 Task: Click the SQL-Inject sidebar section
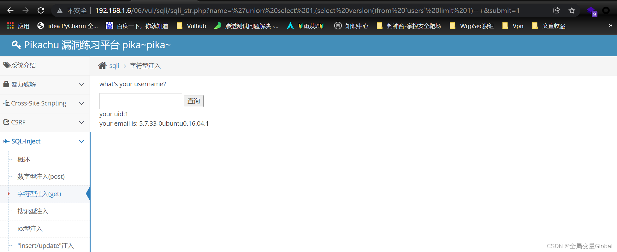pyautogui.click(x=45, y=141)
